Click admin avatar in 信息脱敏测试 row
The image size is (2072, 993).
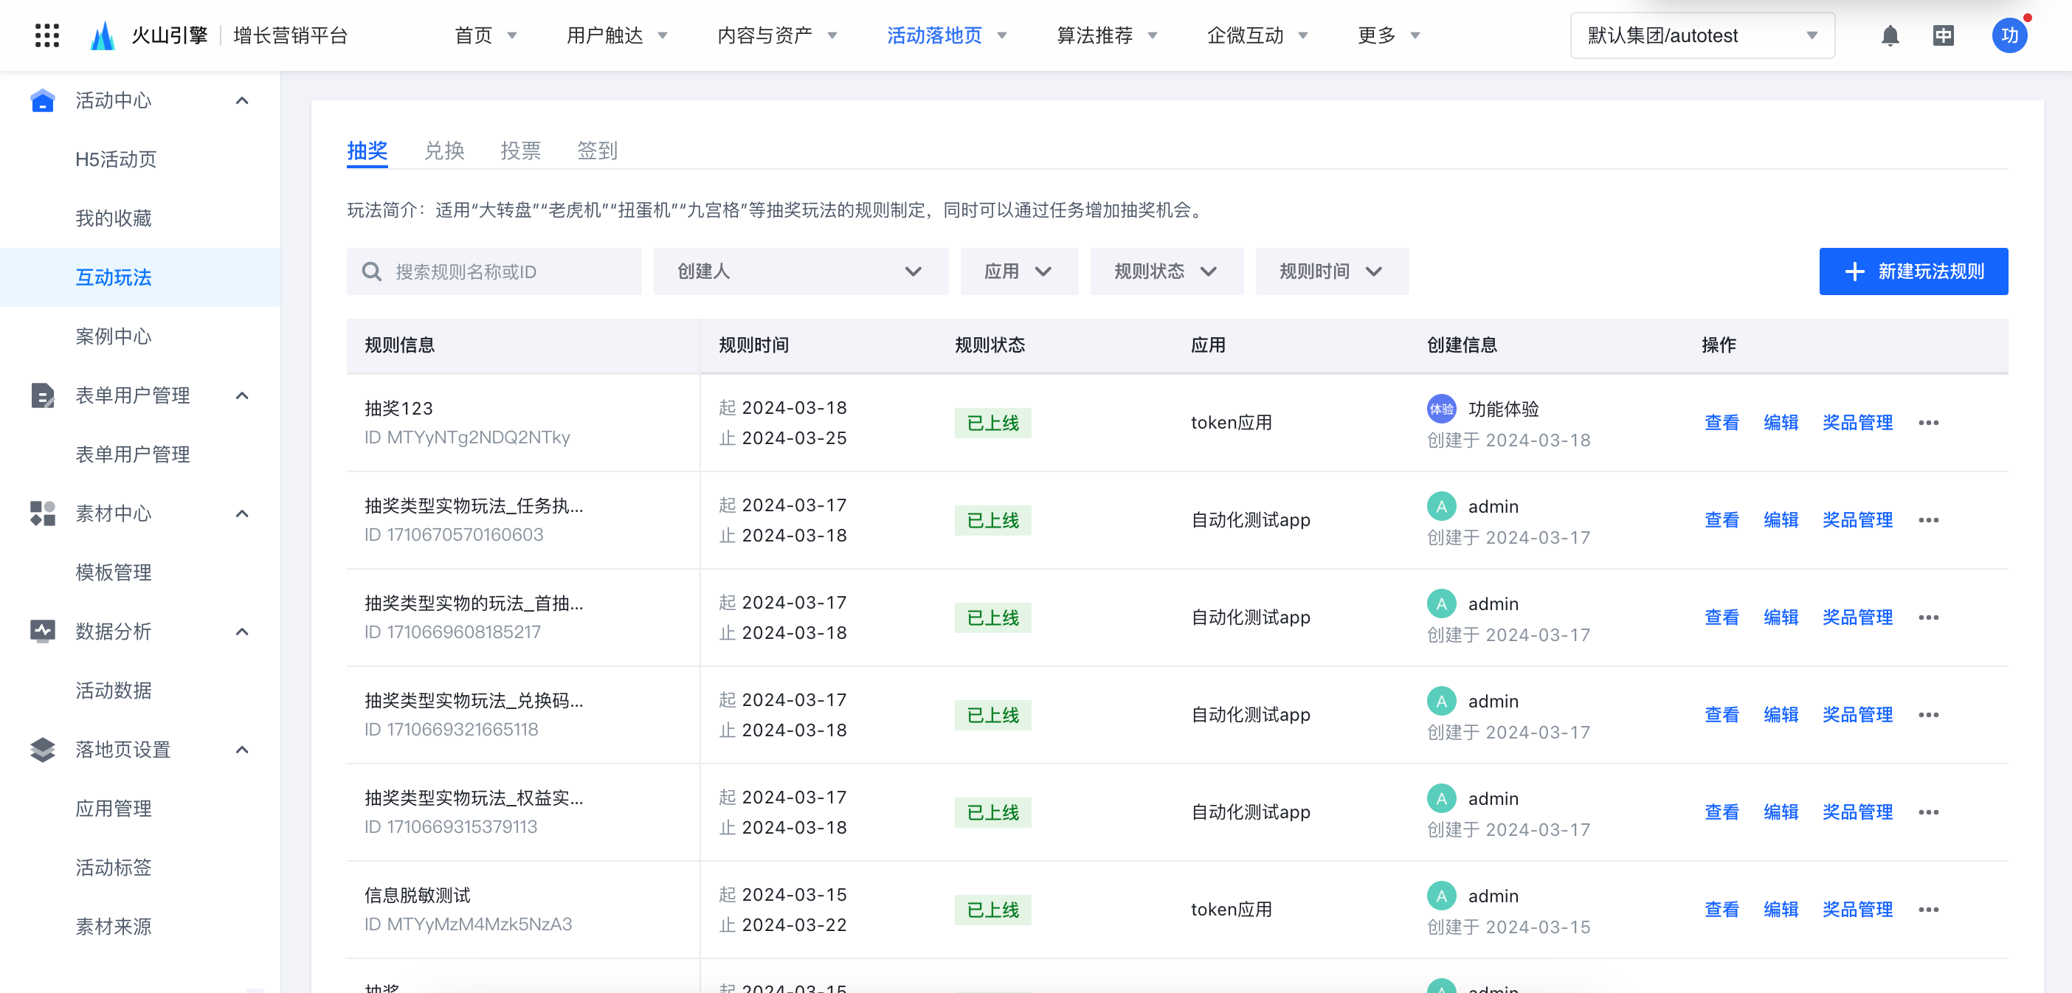point(1440,896)
